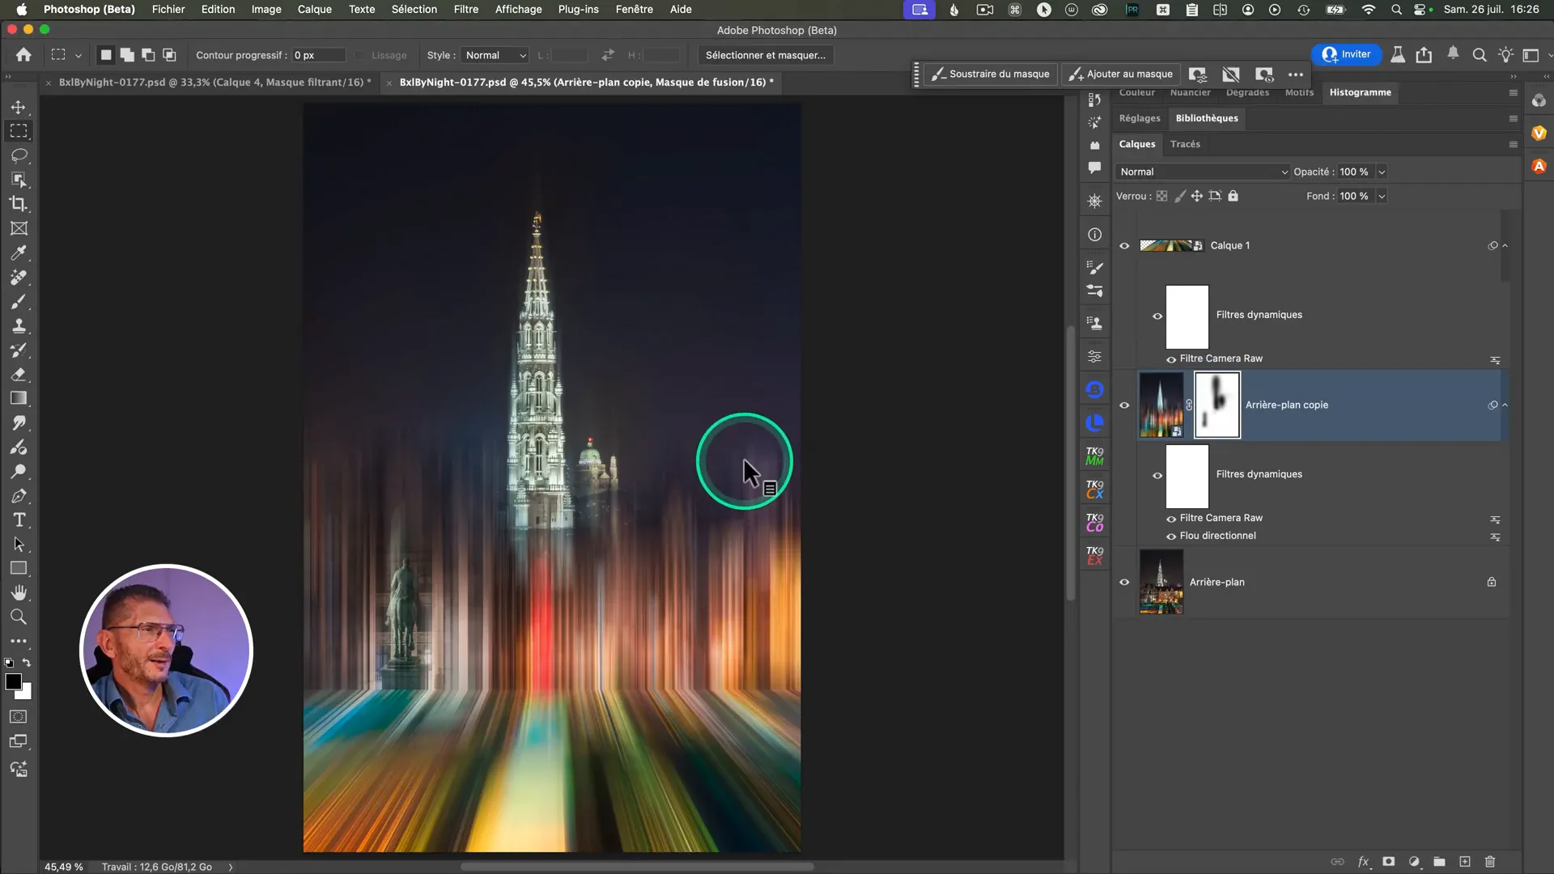Open the TK9 Co plugin panel
The image size is (1554, 874).
pos(1094,523)
